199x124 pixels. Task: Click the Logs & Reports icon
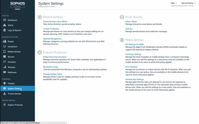[x=4, y=30]
